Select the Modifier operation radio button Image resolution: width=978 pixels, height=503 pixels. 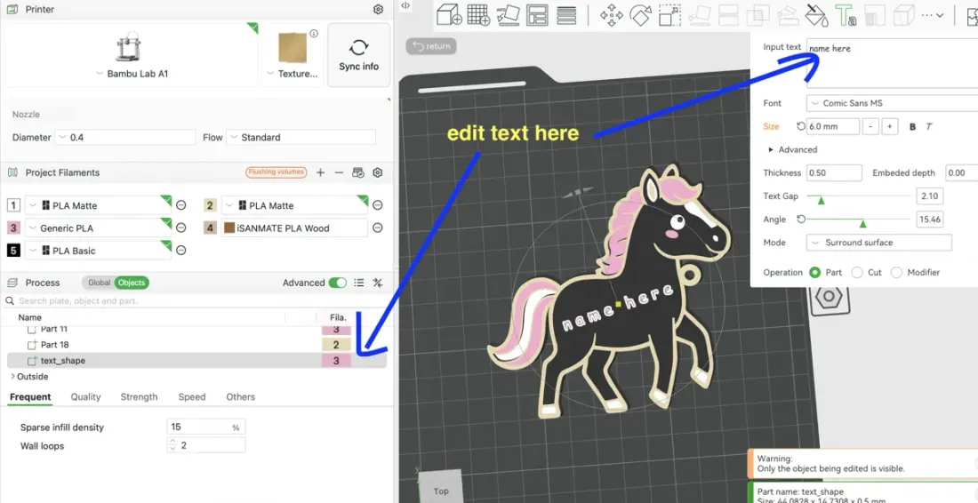(897, 272)
